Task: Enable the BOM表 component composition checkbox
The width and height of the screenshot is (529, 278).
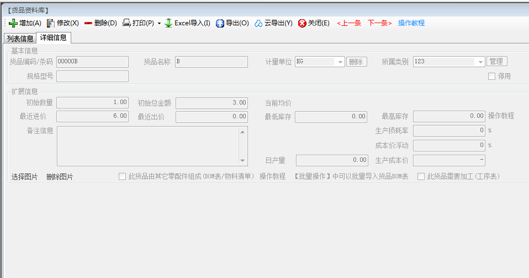Action: pos(123,177)
